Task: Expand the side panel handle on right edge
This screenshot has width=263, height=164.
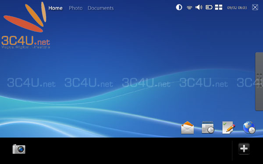Action: 259,81
